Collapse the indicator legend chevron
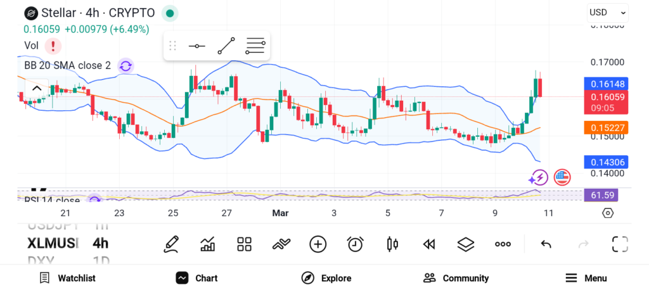 pyautogui.click(x=37, y=89)
